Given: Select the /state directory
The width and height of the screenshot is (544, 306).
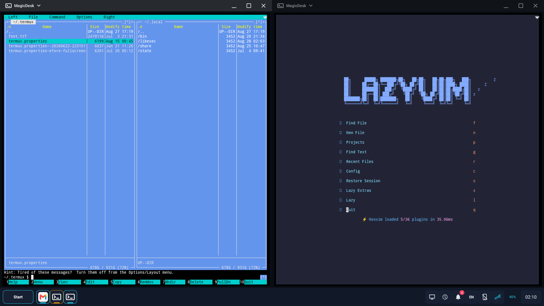Looking at the screenshot, I should tap(201, 51).
